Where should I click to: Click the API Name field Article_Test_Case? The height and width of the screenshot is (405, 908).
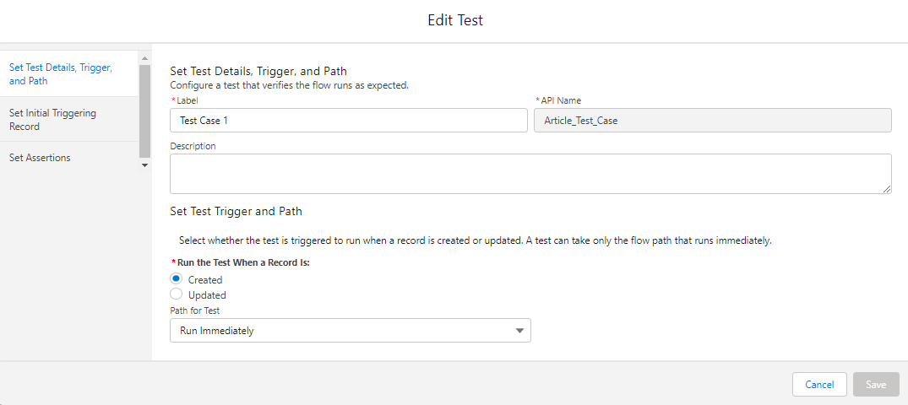point(712,121)
